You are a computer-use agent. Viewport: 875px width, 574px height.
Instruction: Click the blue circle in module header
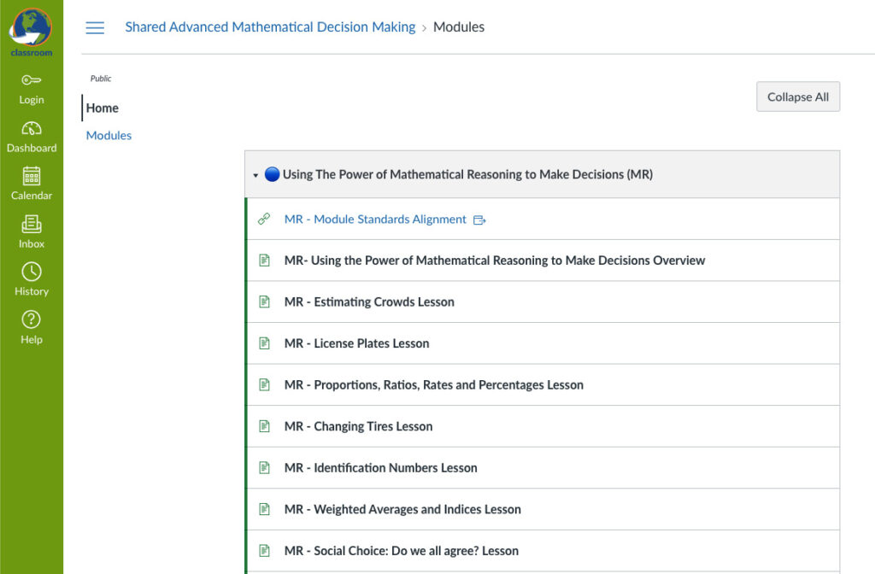pyautogui.click(x=272, y=174)
